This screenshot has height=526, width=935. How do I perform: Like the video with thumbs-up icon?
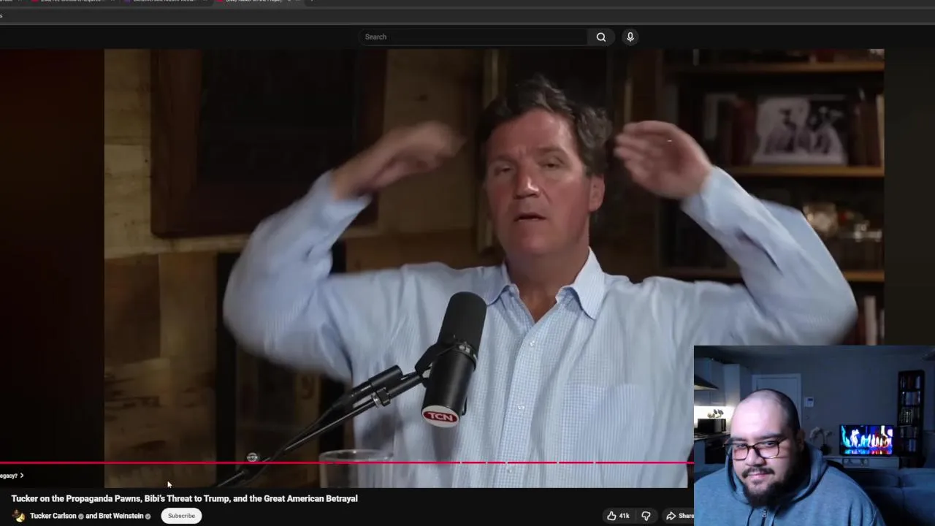pos(618,516)
